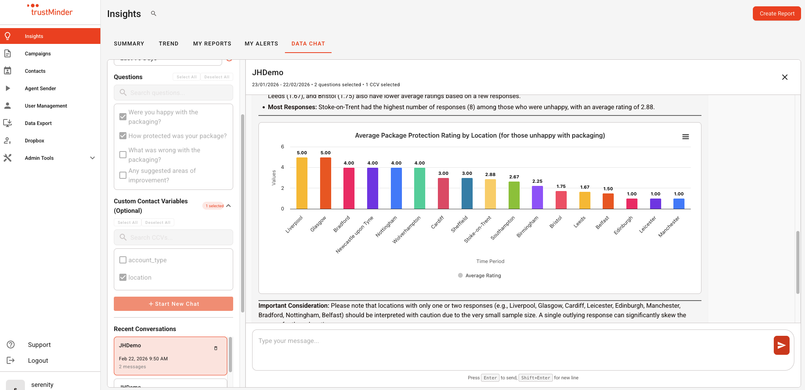Click the Search CCVs field

pos(173,237)
